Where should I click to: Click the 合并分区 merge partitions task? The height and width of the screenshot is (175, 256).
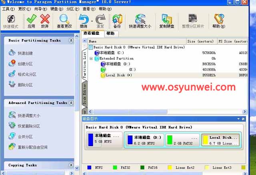pyautogui.click(x=20, y=137)
